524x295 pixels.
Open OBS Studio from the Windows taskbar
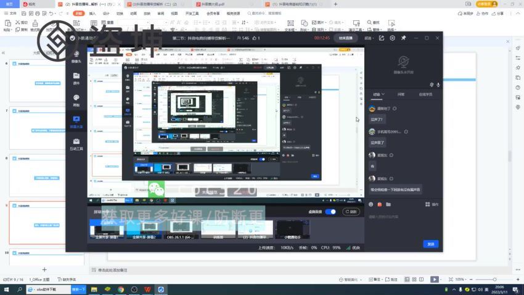pyautogui.click(x=134, y=289)
